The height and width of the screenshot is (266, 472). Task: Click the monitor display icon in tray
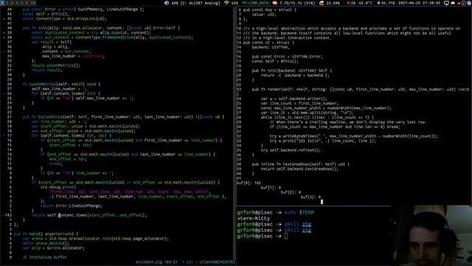pyautogui.click(x=446, y=3)
